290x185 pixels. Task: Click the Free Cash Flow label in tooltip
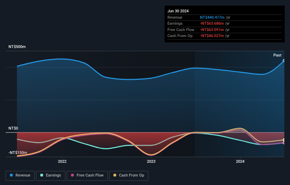(181, 30)
